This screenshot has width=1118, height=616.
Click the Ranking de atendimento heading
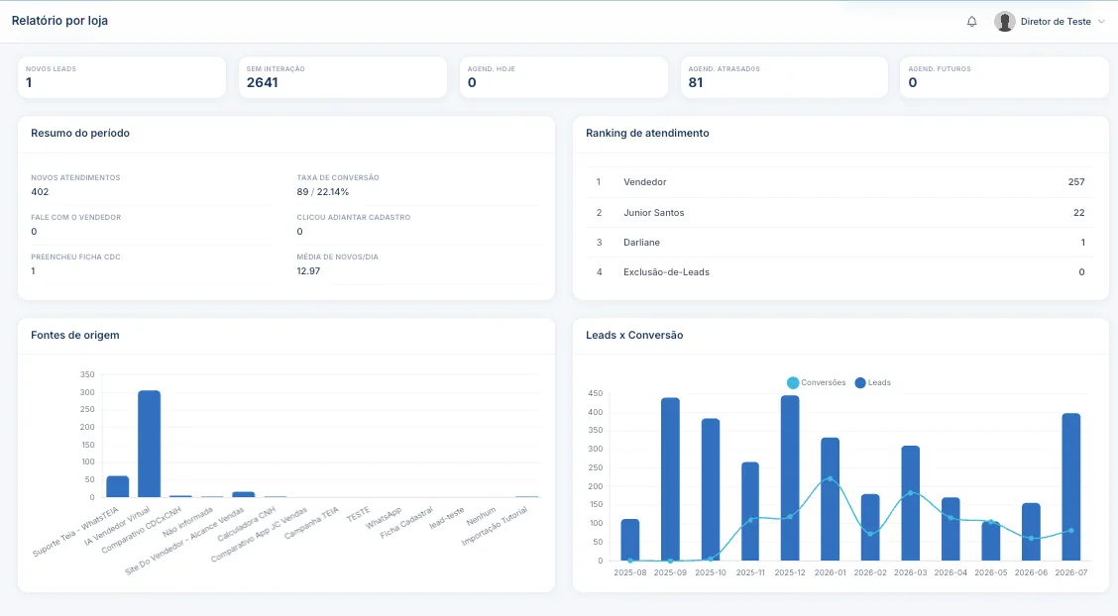click(647, 133)
